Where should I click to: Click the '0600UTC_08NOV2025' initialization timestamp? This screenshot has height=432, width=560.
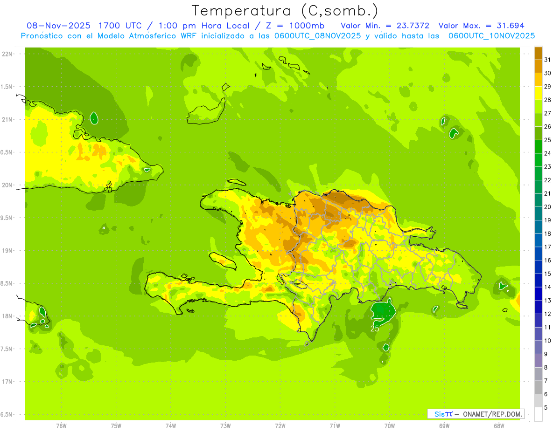[318, 36]
